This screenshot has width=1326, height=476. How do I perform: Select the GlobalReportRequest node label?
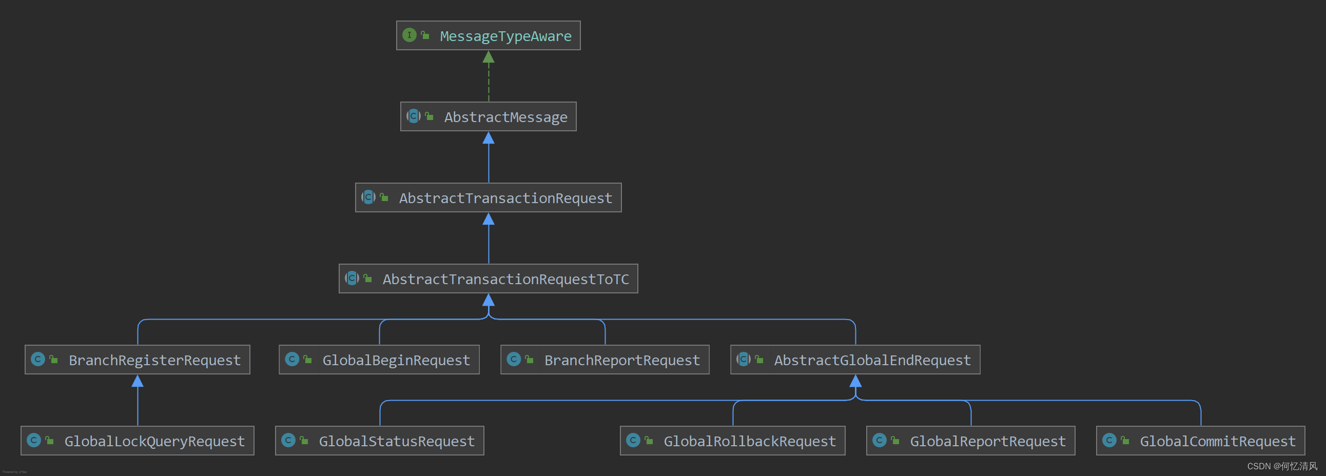987,442
